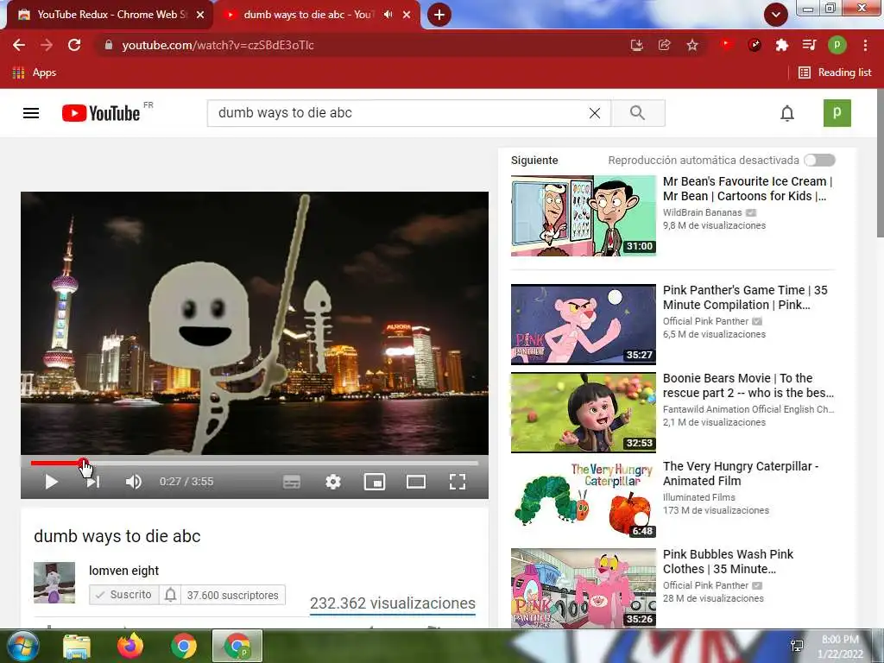Share this page icon in address bar
This screenshot has width=884, height=663.
(665, 45)
